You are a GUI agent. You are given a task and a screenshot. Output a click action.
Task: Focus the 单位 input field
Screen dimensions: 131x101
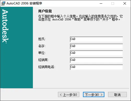(x=96, y=53)
